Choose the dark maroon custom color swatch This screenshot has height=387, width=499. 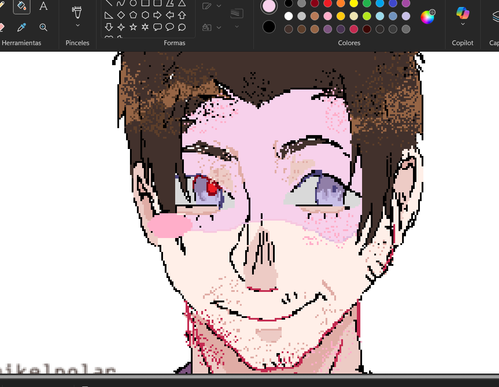pos(367,29)
